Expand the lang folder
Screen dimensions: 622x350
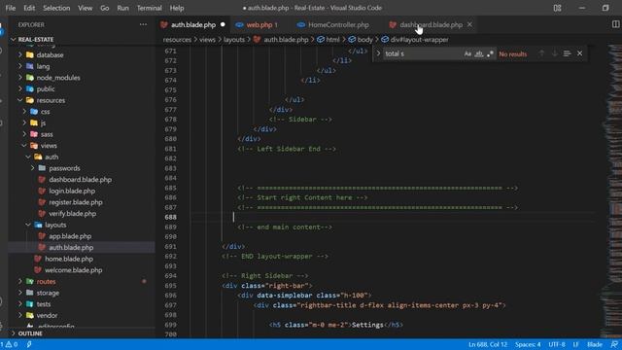43,66
